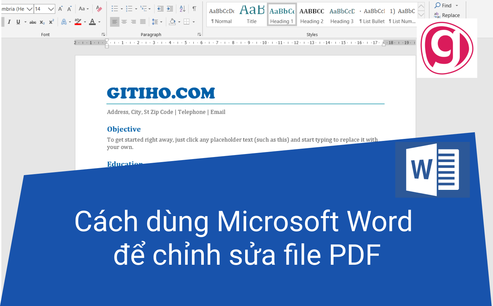The height and width of the screenshot is (306, 493).
Task: Open Change Case Aa menu
Action: pos(84,9)
